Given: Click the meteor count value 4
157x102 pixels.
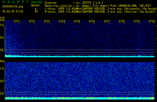Looking at the screenshot, I should click(x=35, y=9).
